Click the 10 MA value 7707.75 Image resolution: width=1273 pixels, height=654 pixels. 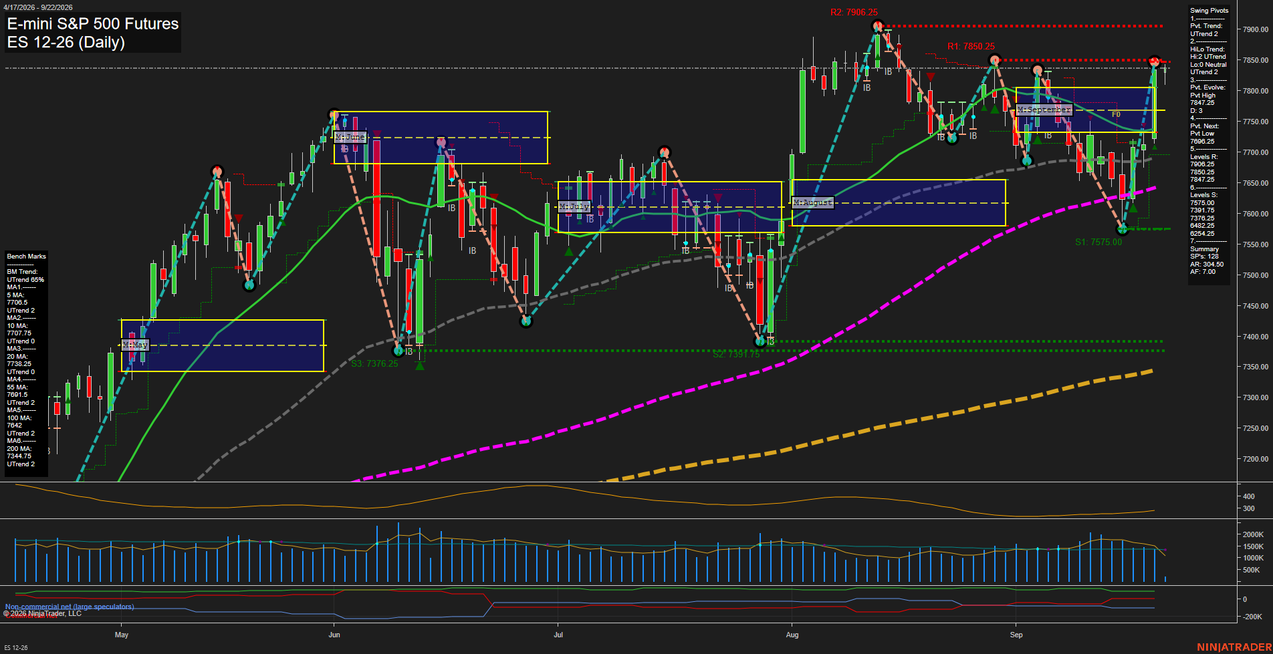click(x=19, y=333)
